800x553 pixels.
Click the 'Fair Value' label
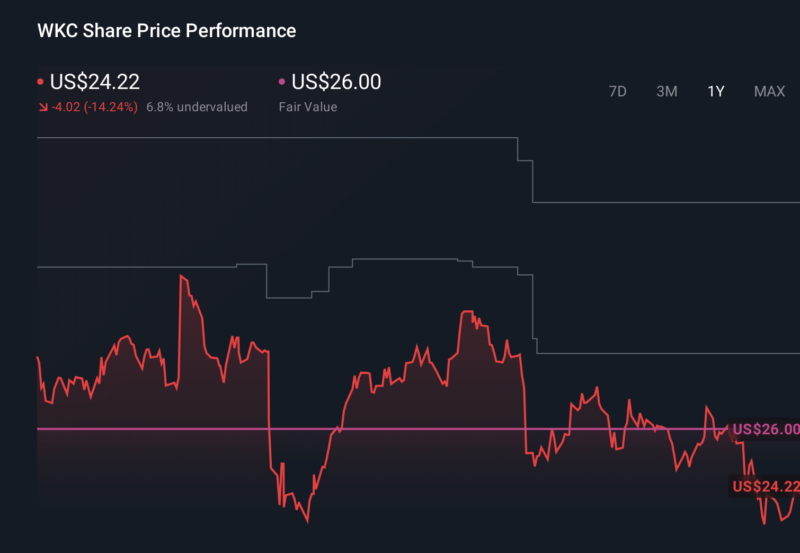tap(308, 106)
